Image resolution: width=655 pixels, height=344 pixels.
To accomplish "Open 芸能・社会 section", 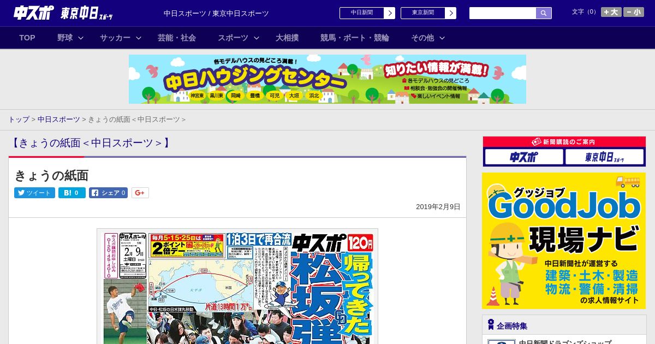I will pos(177,38).
